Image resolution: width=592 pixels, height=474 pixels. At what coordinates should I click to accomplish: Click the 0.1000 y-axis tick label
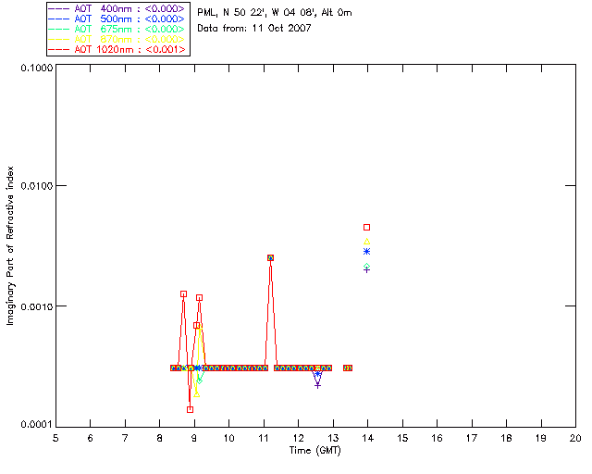click(37, 68)
